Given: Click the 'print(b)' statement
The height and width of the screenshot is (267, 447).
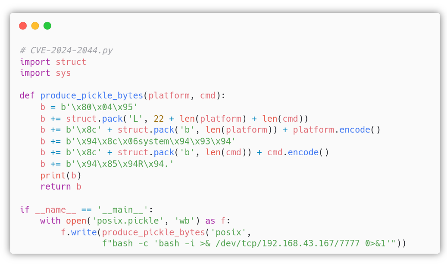Looking at the screenshot, I should click(61, 175).
